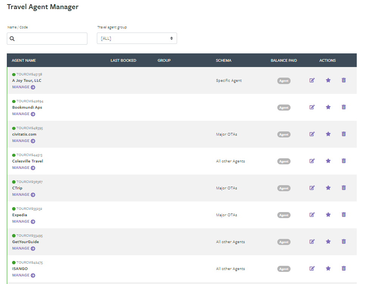
Task: Delete the civitatis.com agent
Action: 344,134
